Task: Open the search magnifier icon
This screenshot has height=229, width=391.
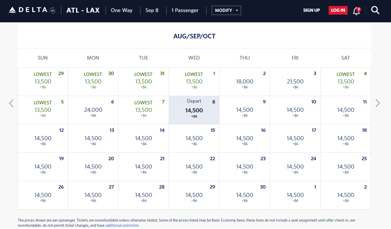Action: tap(375, 10)
